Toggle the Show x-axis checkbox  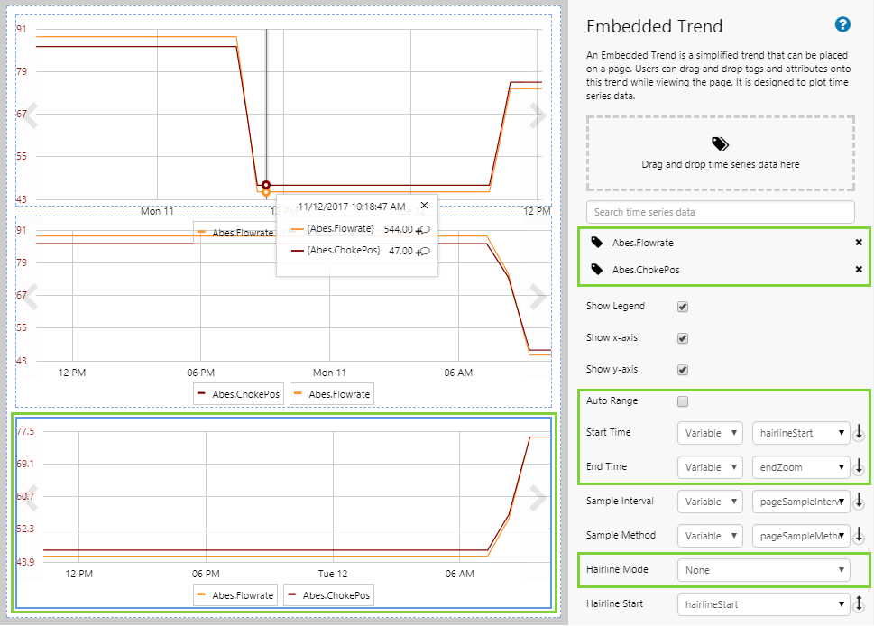pos(683,338)
